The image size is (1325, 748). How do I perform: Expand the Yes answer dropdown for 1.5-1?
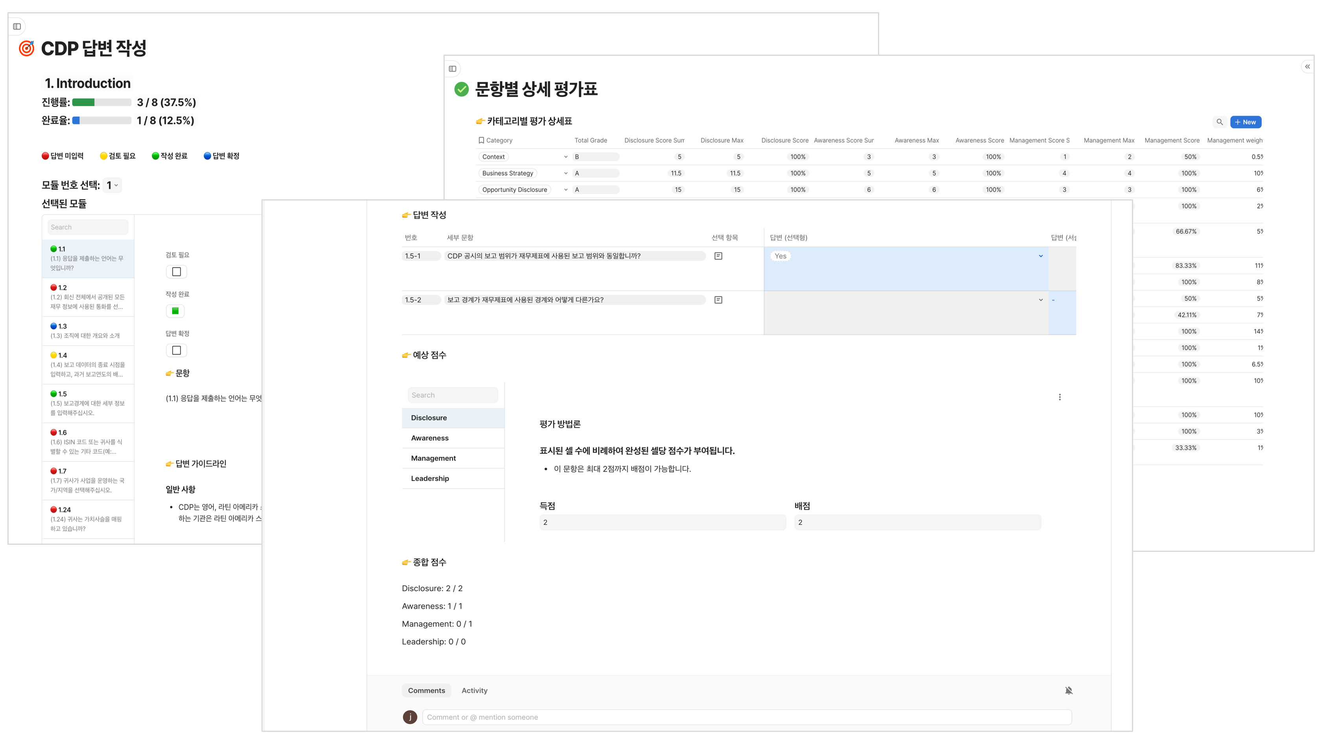(x=1041, y=256)
